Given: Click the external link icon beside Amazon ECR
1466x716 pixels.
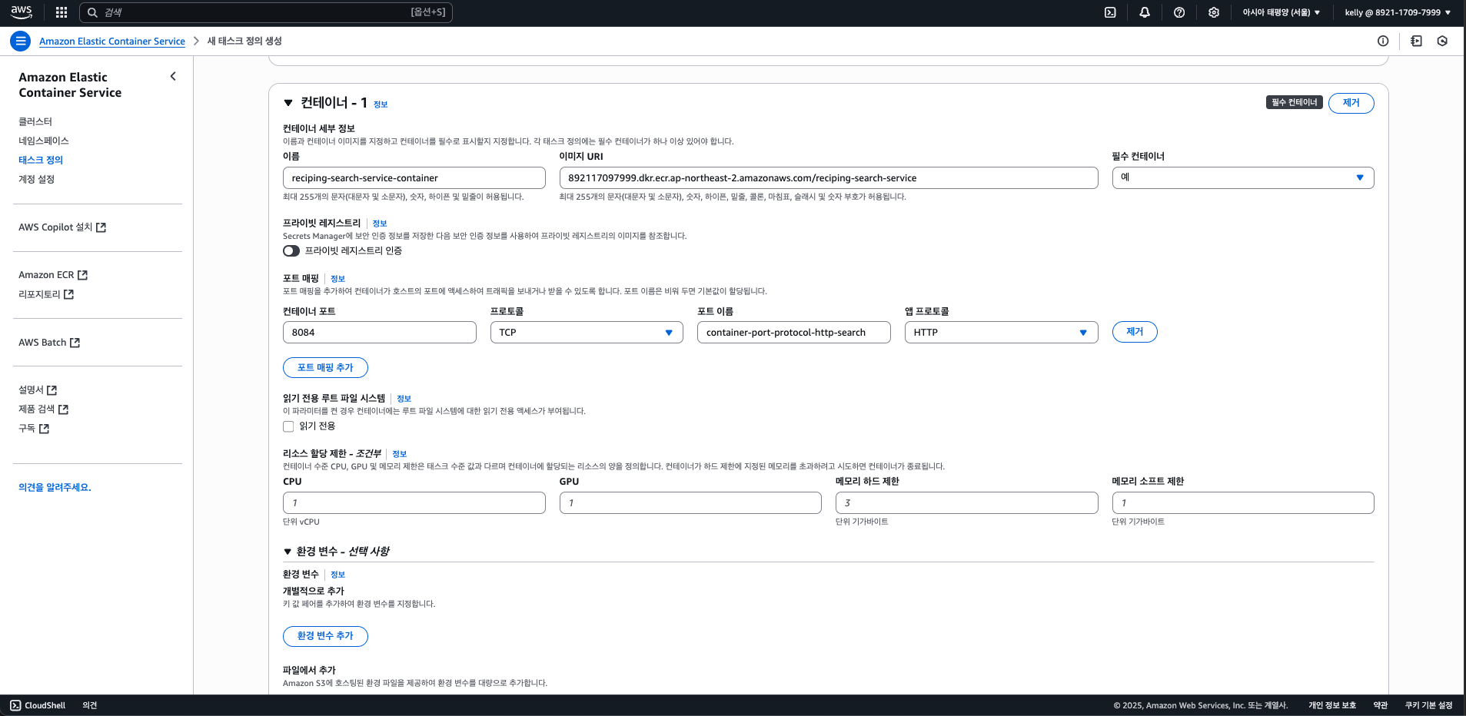Looking at the screenshot, I should tap(83, 275).
